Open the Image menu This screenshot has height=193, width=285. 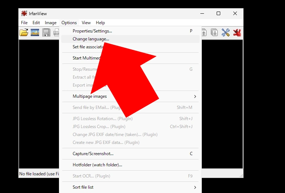[51, 23]
